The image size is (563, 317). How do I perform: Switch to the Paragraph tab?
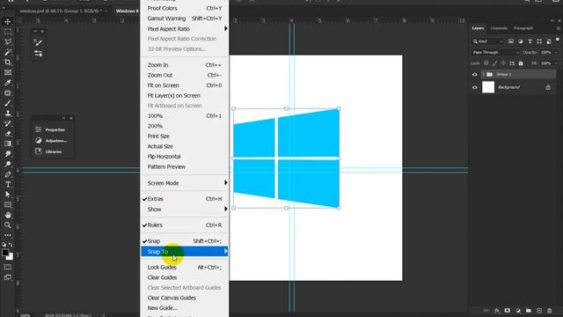click(523, 28)
